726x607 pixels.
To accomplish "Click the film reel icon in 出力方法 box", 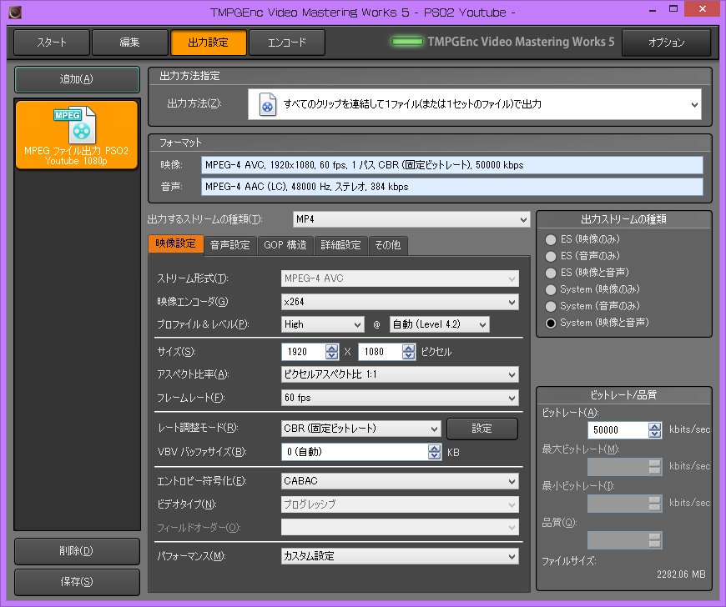I will [x=268, y=104].
